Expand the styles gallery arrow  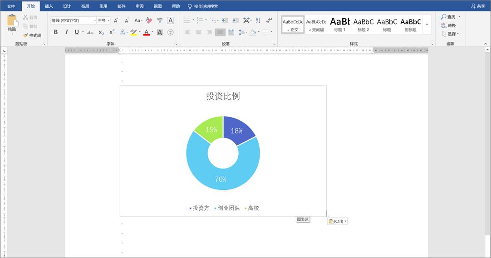427,25
